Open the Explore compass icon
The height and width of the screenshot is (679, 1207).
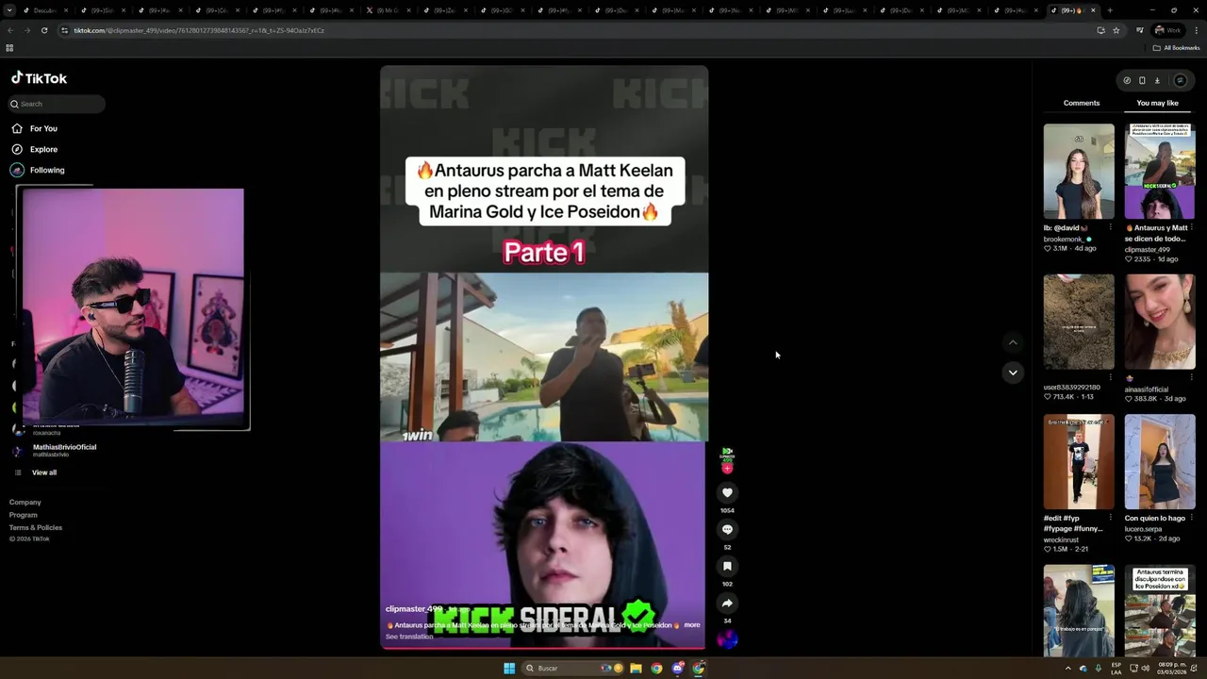coord(17,149)
